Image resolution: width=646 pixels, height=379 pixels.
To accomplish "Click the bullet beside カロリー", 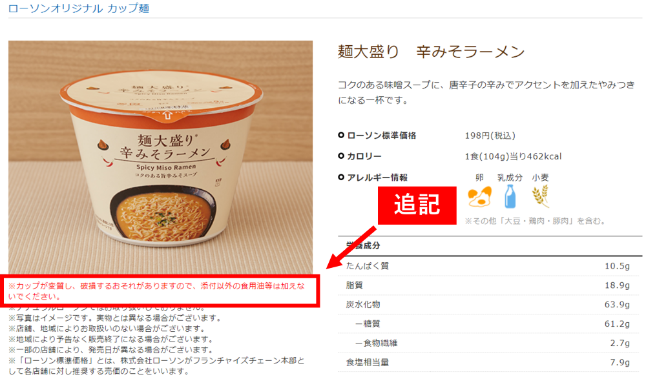I will point(340,156).
